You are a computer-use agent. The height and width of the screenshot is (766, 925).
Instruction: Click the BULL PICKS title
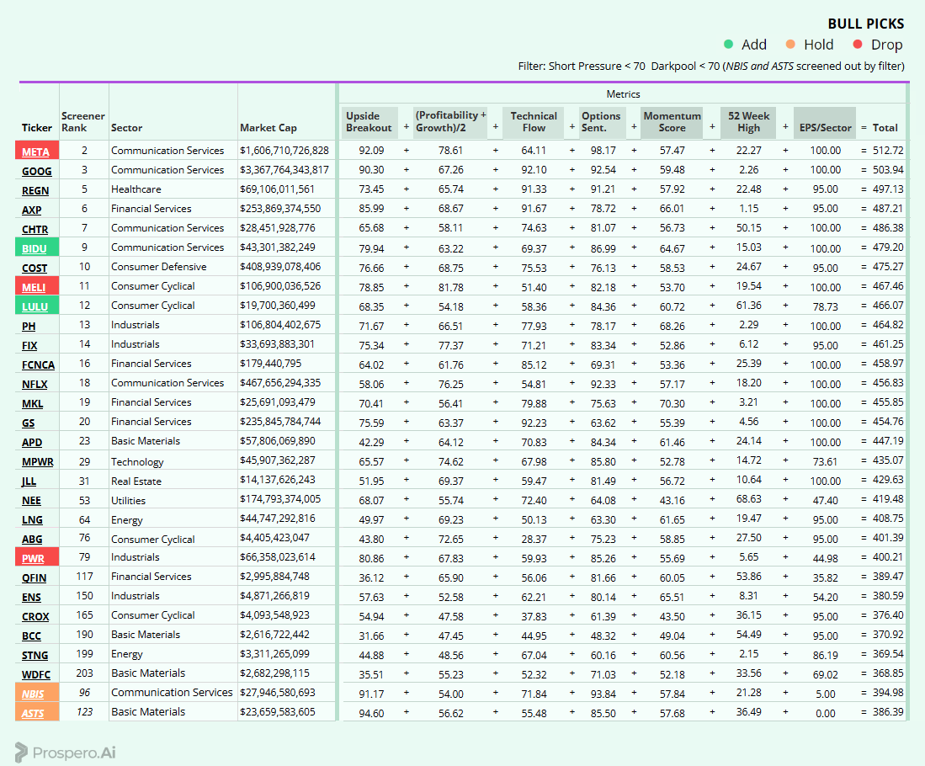pos(865,24)
